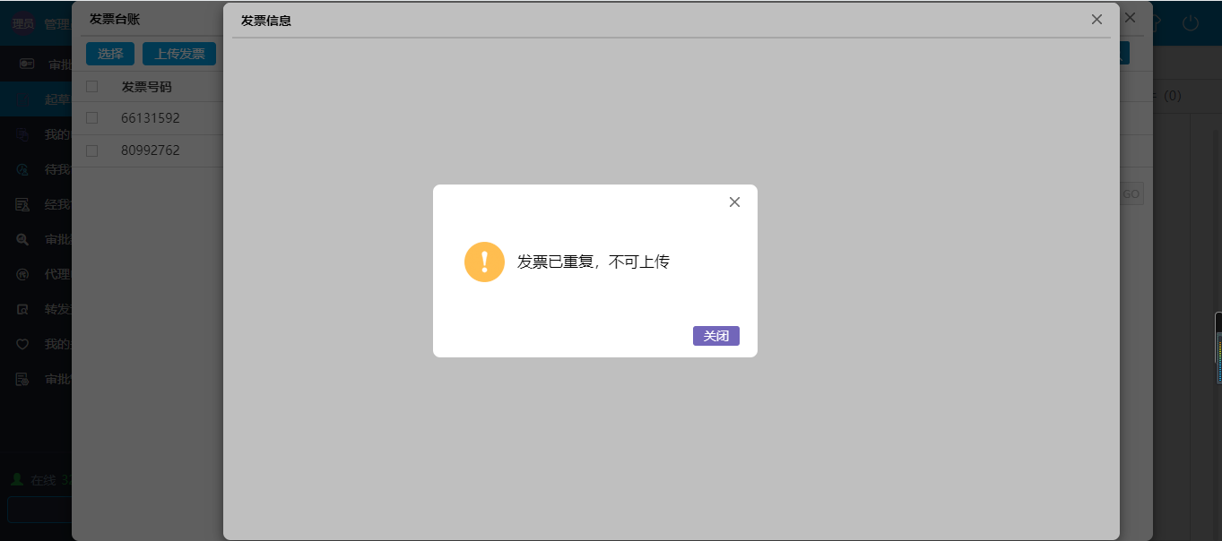Close the 发票信息 dialog with X
Image resolution: width=1222 pixels, height=541 pixels.
coord(1096,20)
